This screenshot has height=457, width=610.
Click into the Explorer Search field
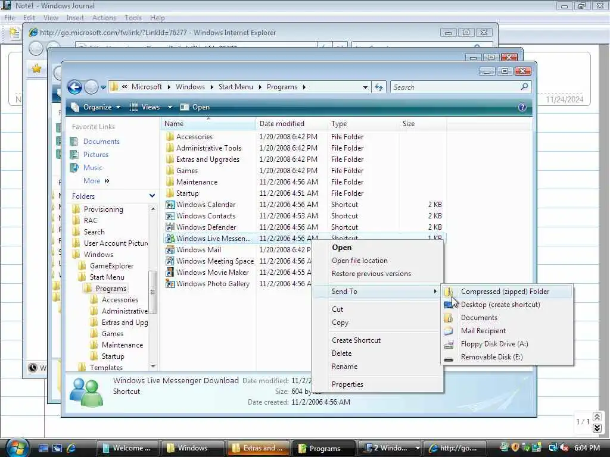[455, 87]
